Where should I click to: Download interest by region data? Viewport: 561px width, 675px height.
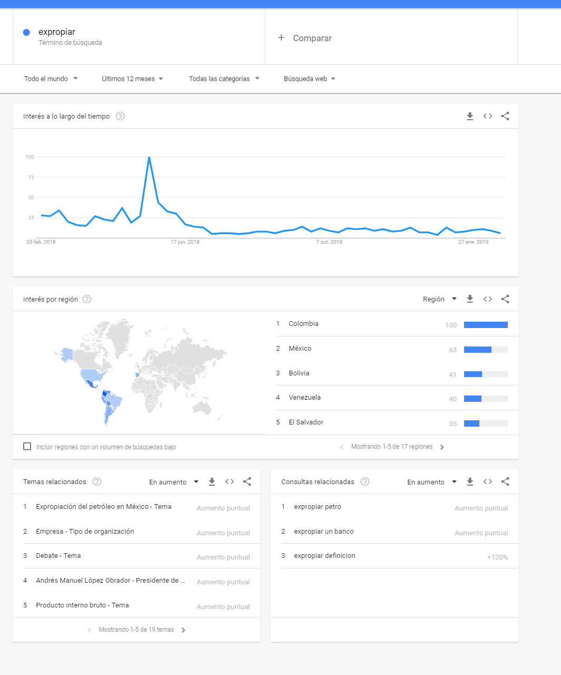pos(470,299)
